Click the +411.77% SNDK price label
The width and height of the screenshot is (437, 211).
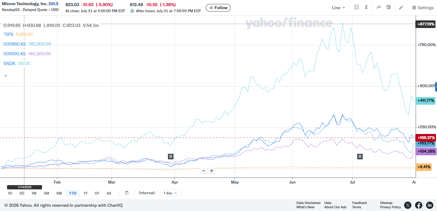(425, 100)
